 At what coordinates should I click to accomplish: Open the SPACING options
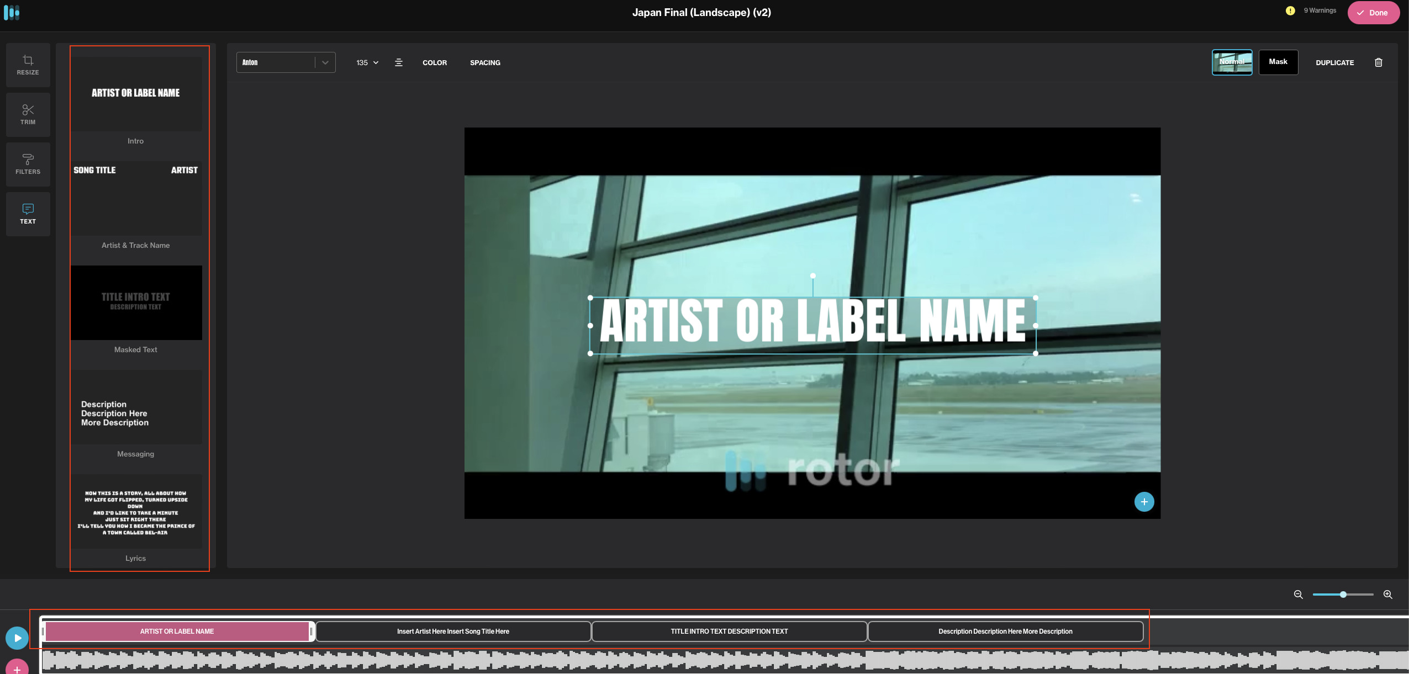(485, 62)
